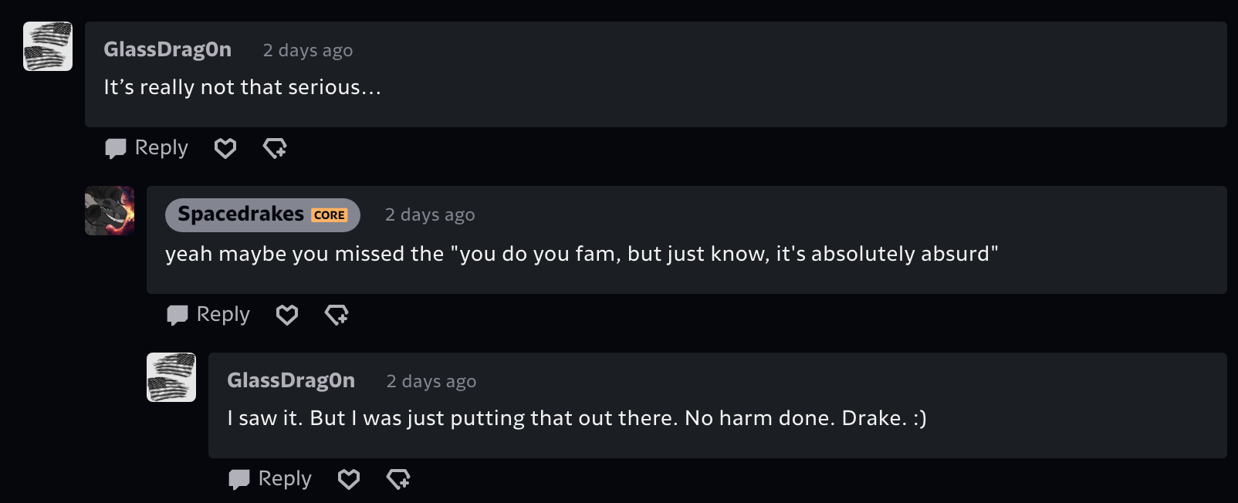The width and height of the screenshot is (1238, 503).
Task: Click the CORE badge next to Spacedrakes
Action: (330, 215)
